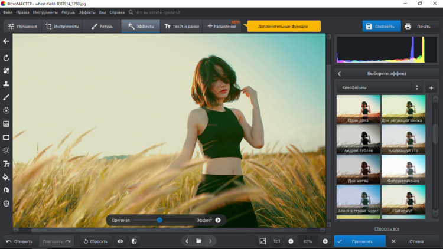Viewport: 443px width, 249px height.
Task: Click the rotate icon in left sidebar
Action: point(6,58)
